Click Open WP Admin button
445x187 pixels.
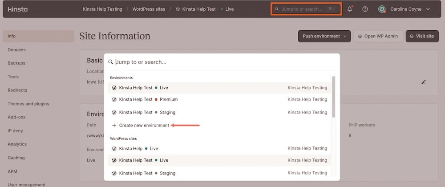(x=378, y=36)
